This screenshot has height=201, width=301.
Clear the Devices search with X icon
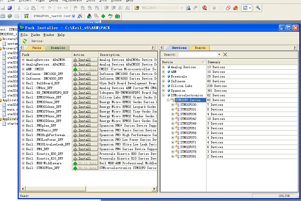click(x=225, y=55)
